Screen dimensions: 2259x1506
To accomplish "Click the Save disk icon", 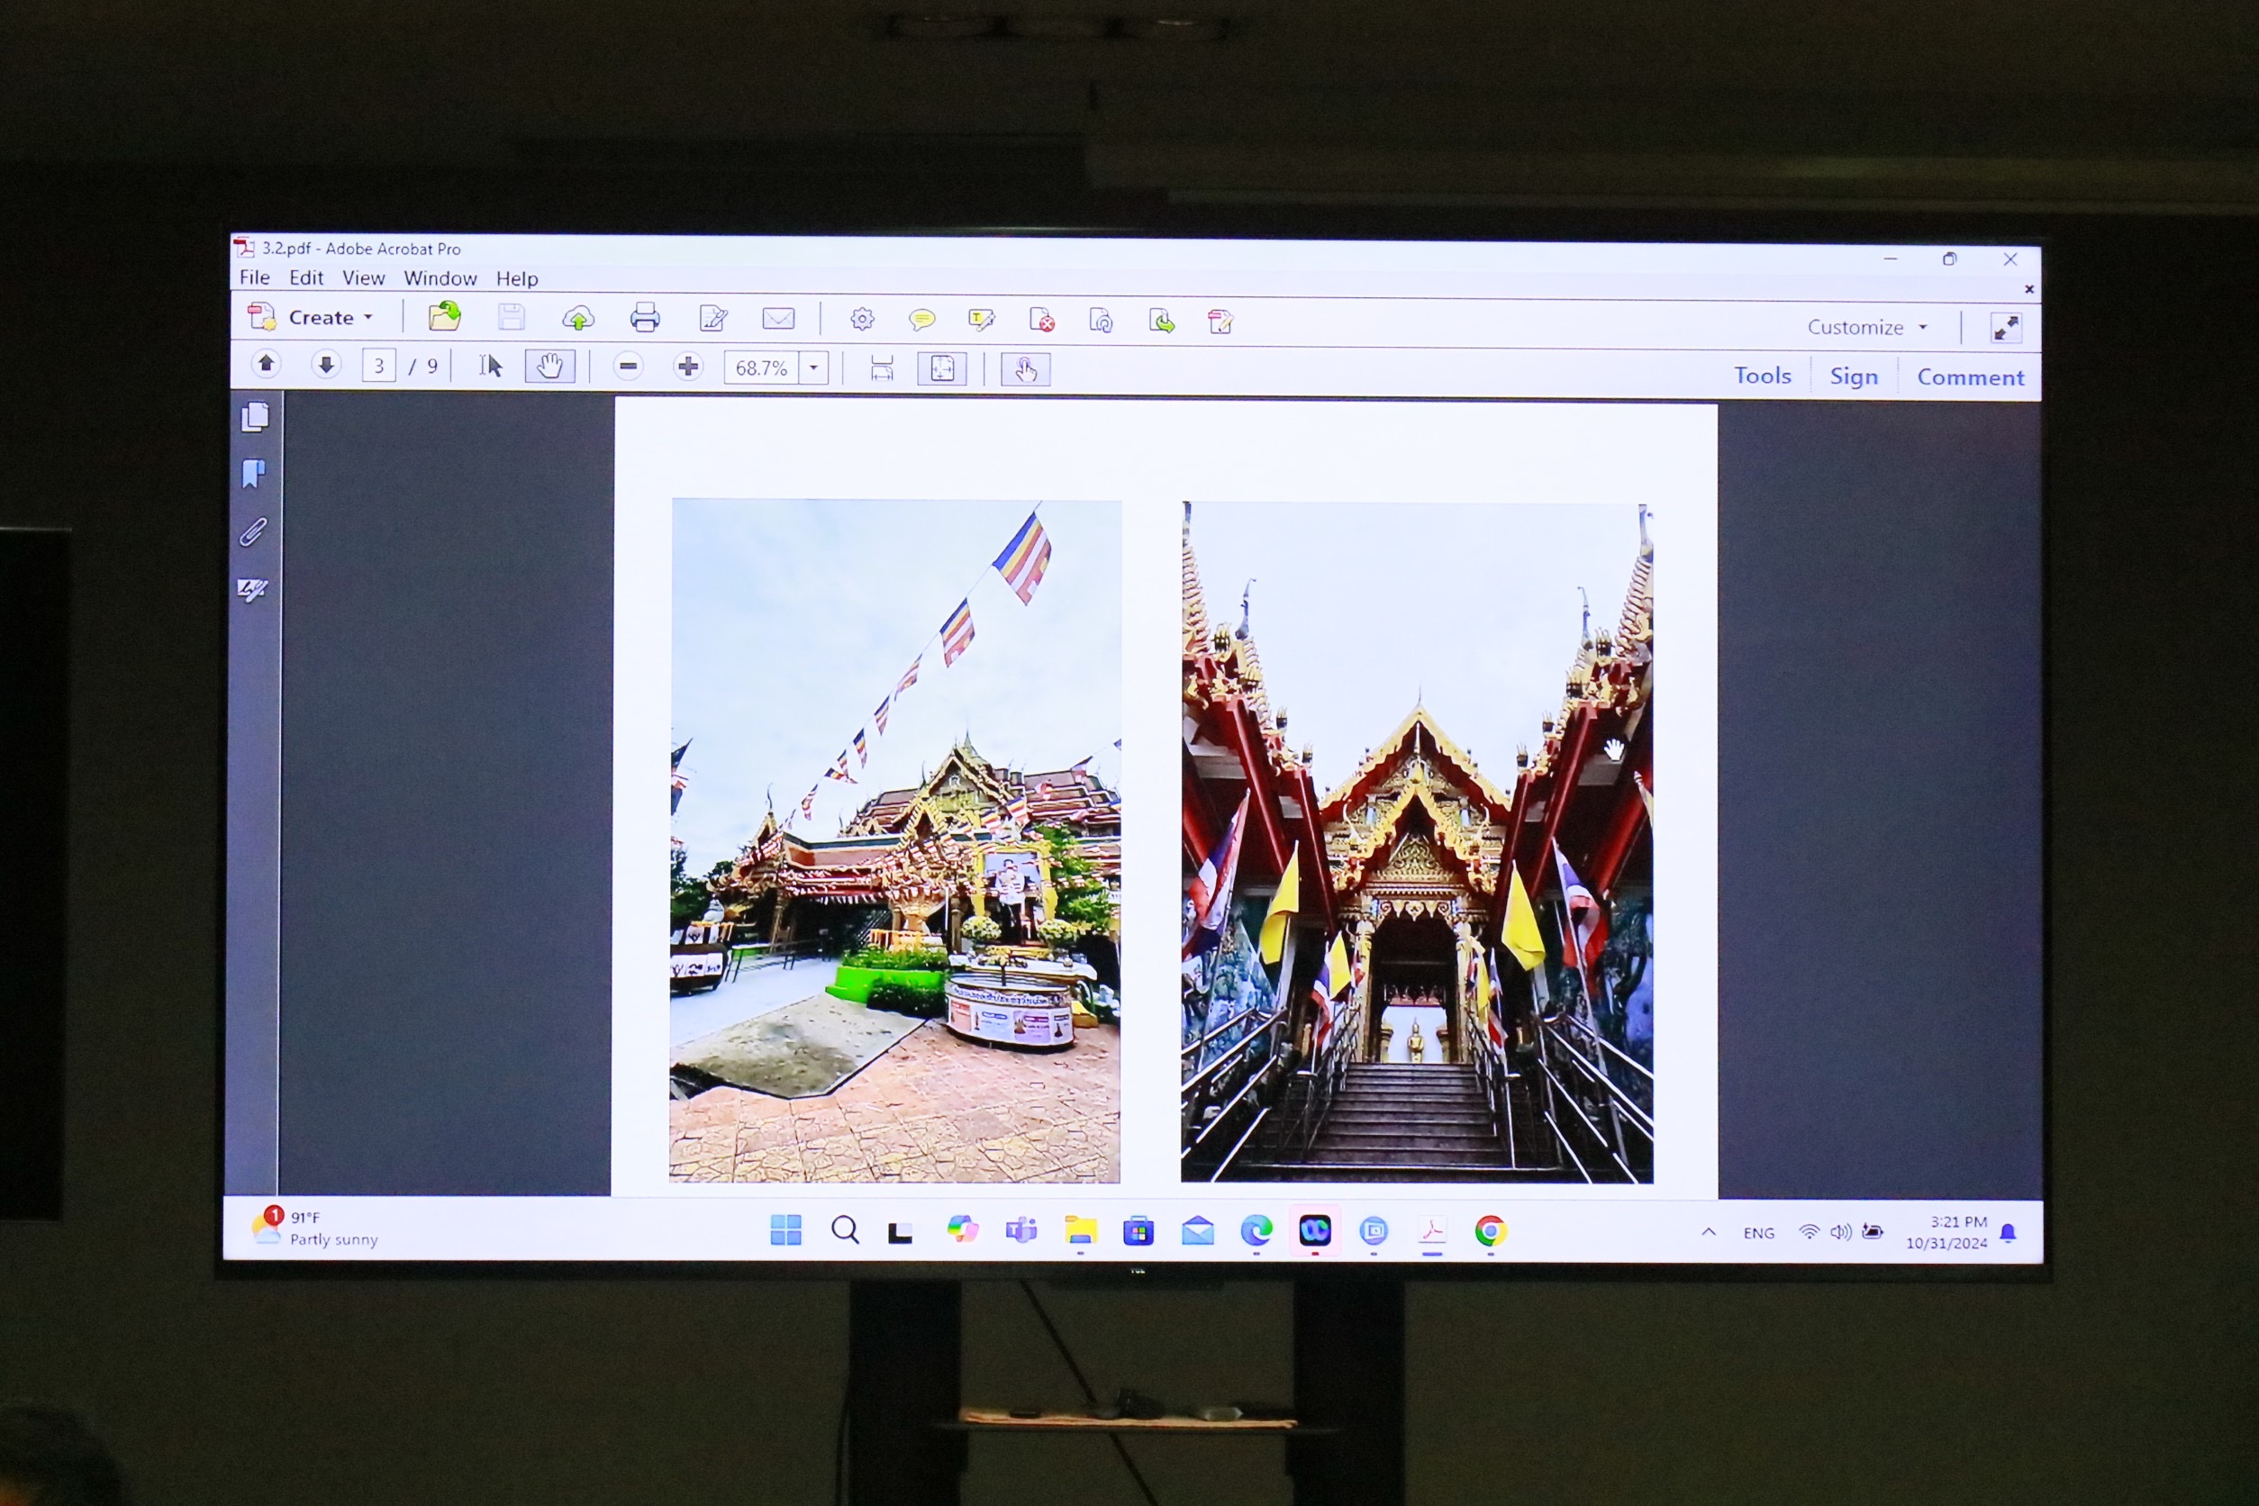I will 511,317.
